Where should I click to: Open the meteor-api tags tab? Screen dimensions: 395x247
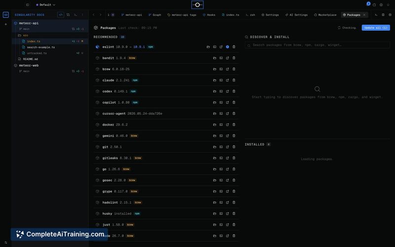pyautogui.click(x=182, y=15)
